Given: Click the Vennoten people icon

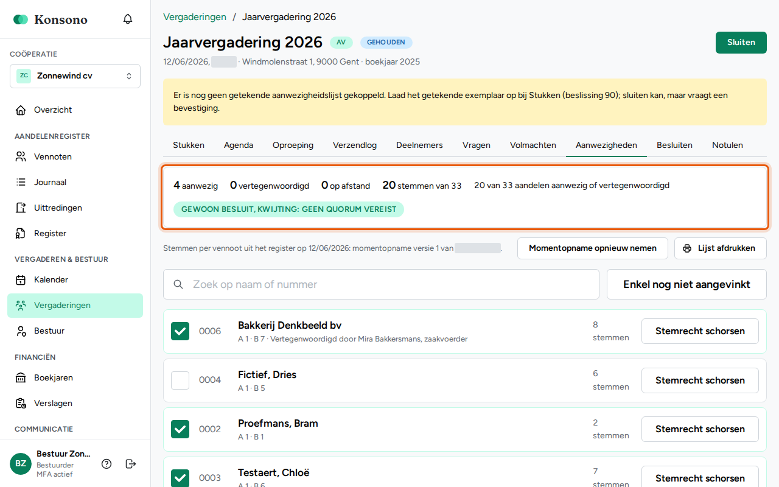Looking at the screenshot, I should click(21, 157).
